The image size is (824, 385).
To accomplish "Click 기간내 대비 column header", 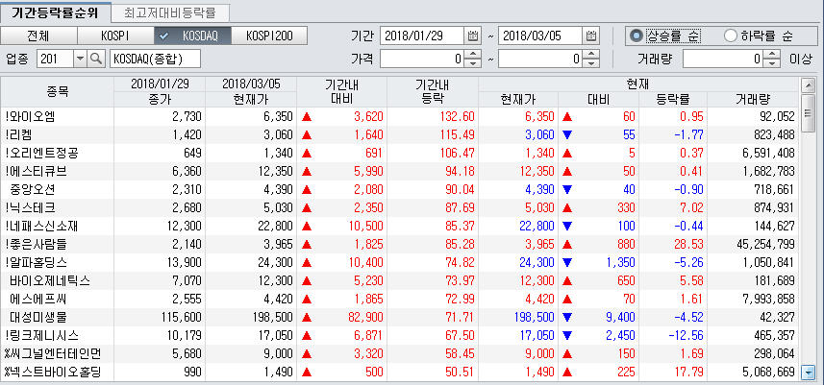I will [x=341, y=92].
